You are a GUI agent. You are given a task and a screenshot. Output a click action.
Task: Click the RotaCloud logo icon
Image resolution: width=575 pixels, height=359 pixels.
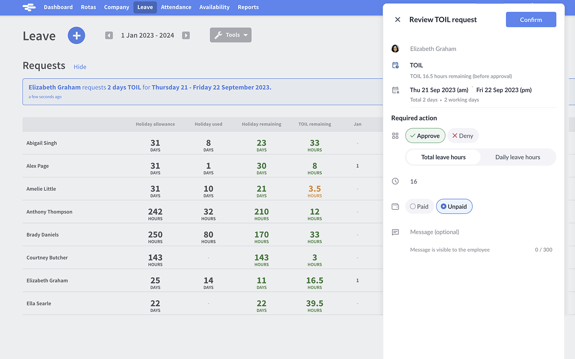pos(29,7)
